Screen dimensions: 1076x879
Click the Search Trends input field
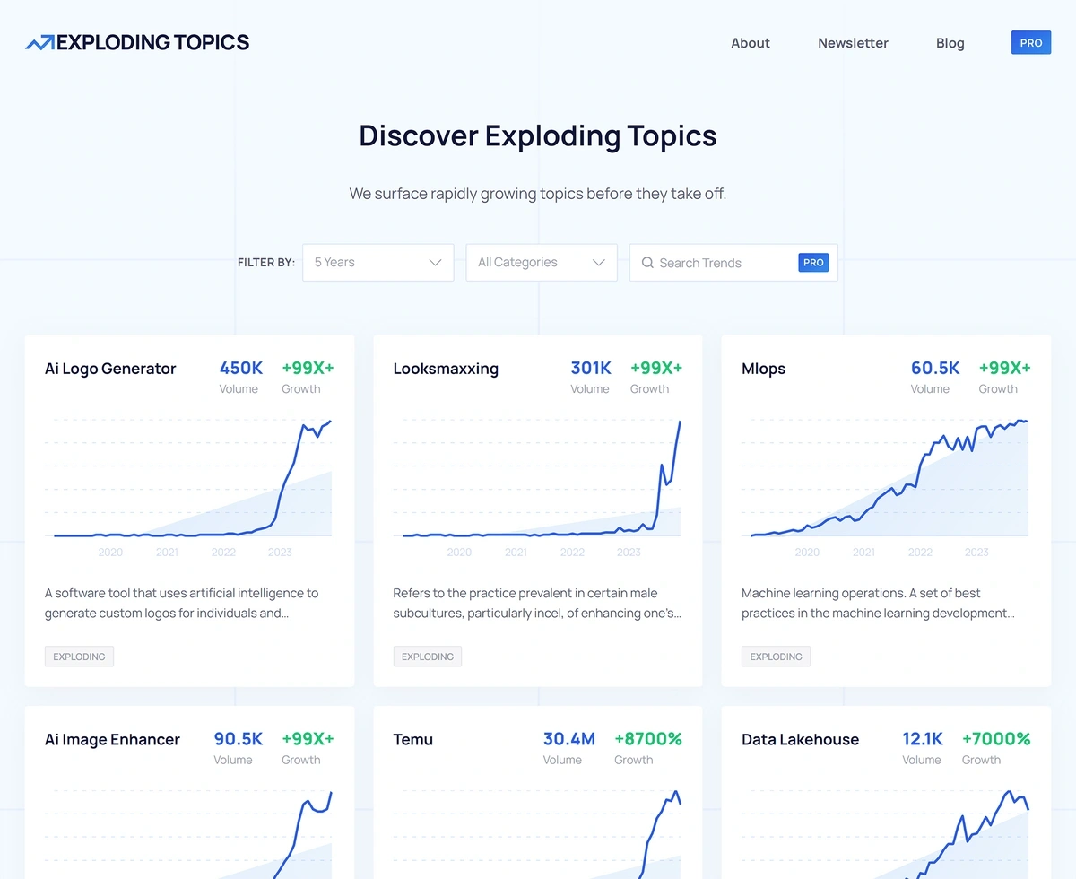point(733,263)
